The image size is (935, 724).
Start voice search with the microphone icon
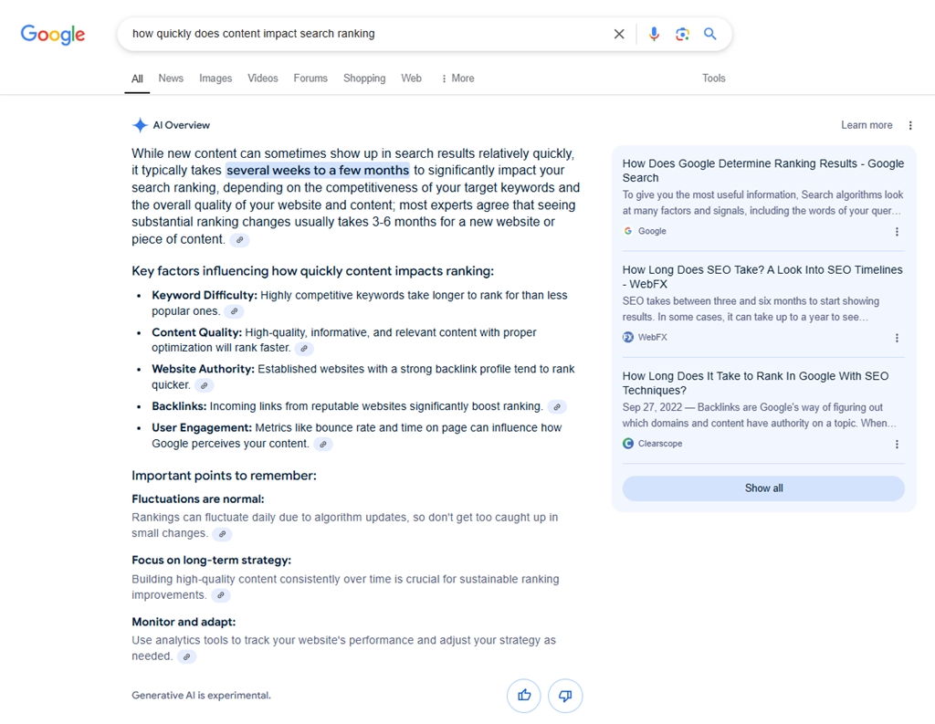click(654, 34)
